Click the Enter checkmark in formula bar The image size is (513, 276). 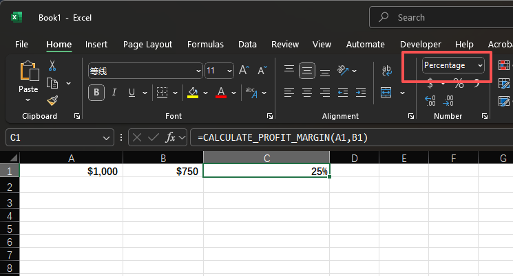pos(153,137)
